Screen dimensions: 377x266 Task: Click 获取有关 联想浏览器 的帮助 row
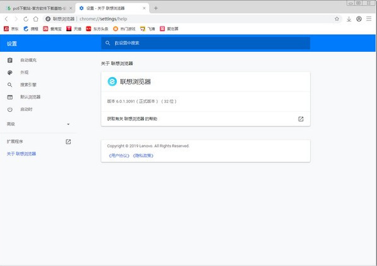(x=206, y=119)
